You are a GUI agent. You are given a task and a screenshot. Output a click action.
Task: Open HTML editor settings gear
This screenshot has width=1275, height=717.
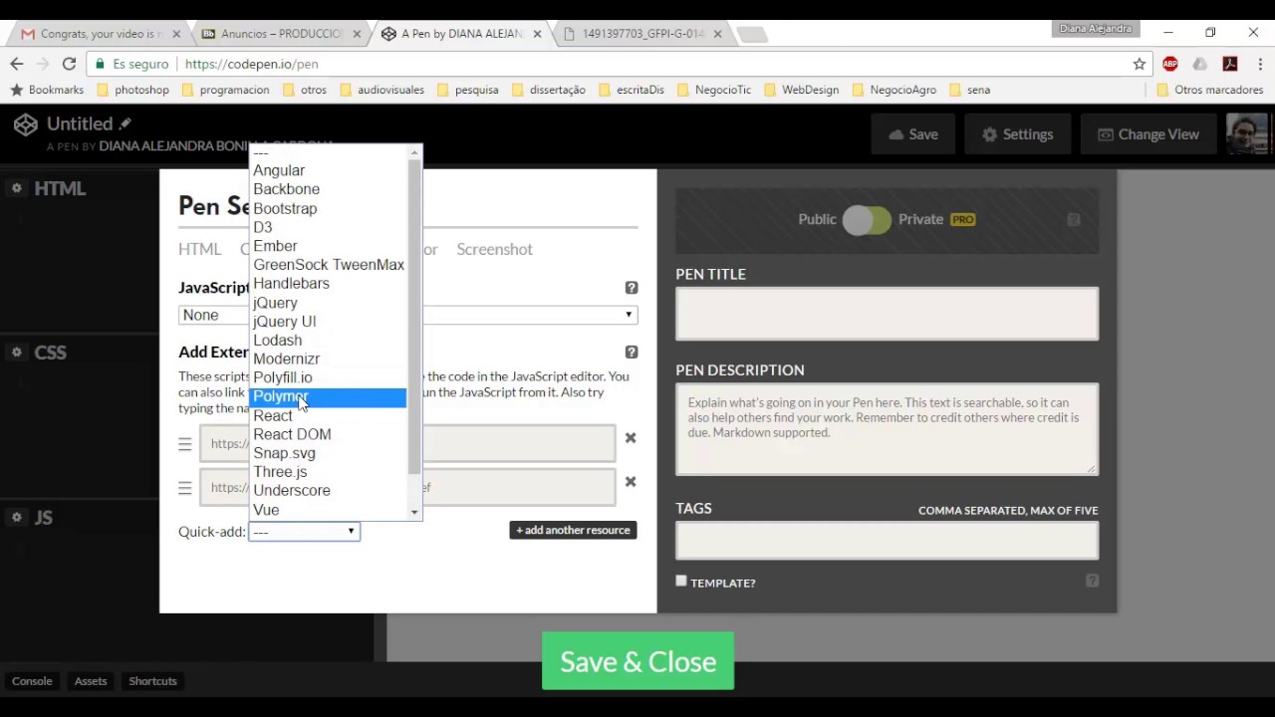pos(17,188)
